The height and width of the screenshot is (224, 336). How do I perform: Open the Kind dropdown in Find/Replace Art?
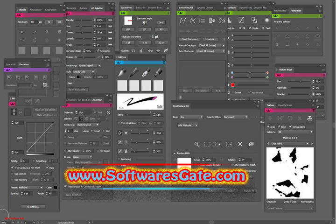(x=191, y=117)
